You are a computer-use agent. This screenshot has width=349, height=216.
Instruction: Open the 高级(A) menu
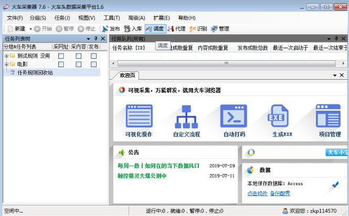click(136, 18)
